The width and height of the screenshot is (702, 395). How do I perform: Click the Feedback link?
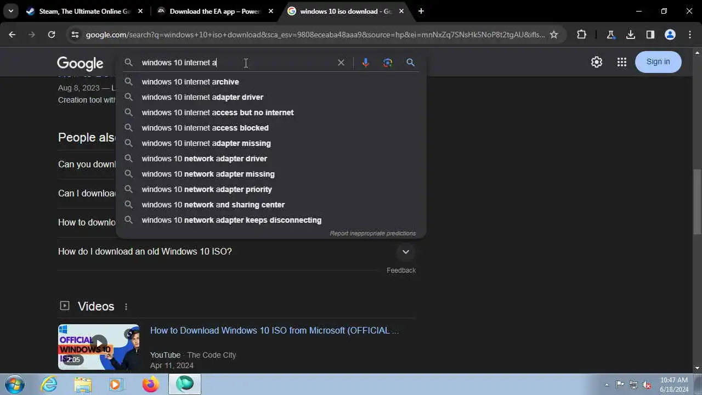(401, 270)
